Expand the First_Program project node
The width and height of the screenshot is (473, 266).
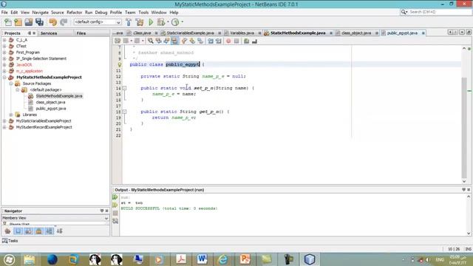pos(4,52)
